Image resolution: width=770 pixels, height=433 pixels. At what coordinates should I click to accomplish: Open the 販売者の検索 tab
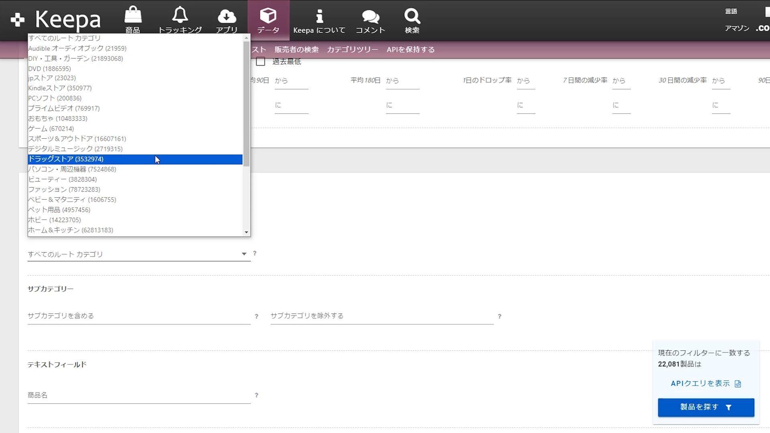point(296,50)
